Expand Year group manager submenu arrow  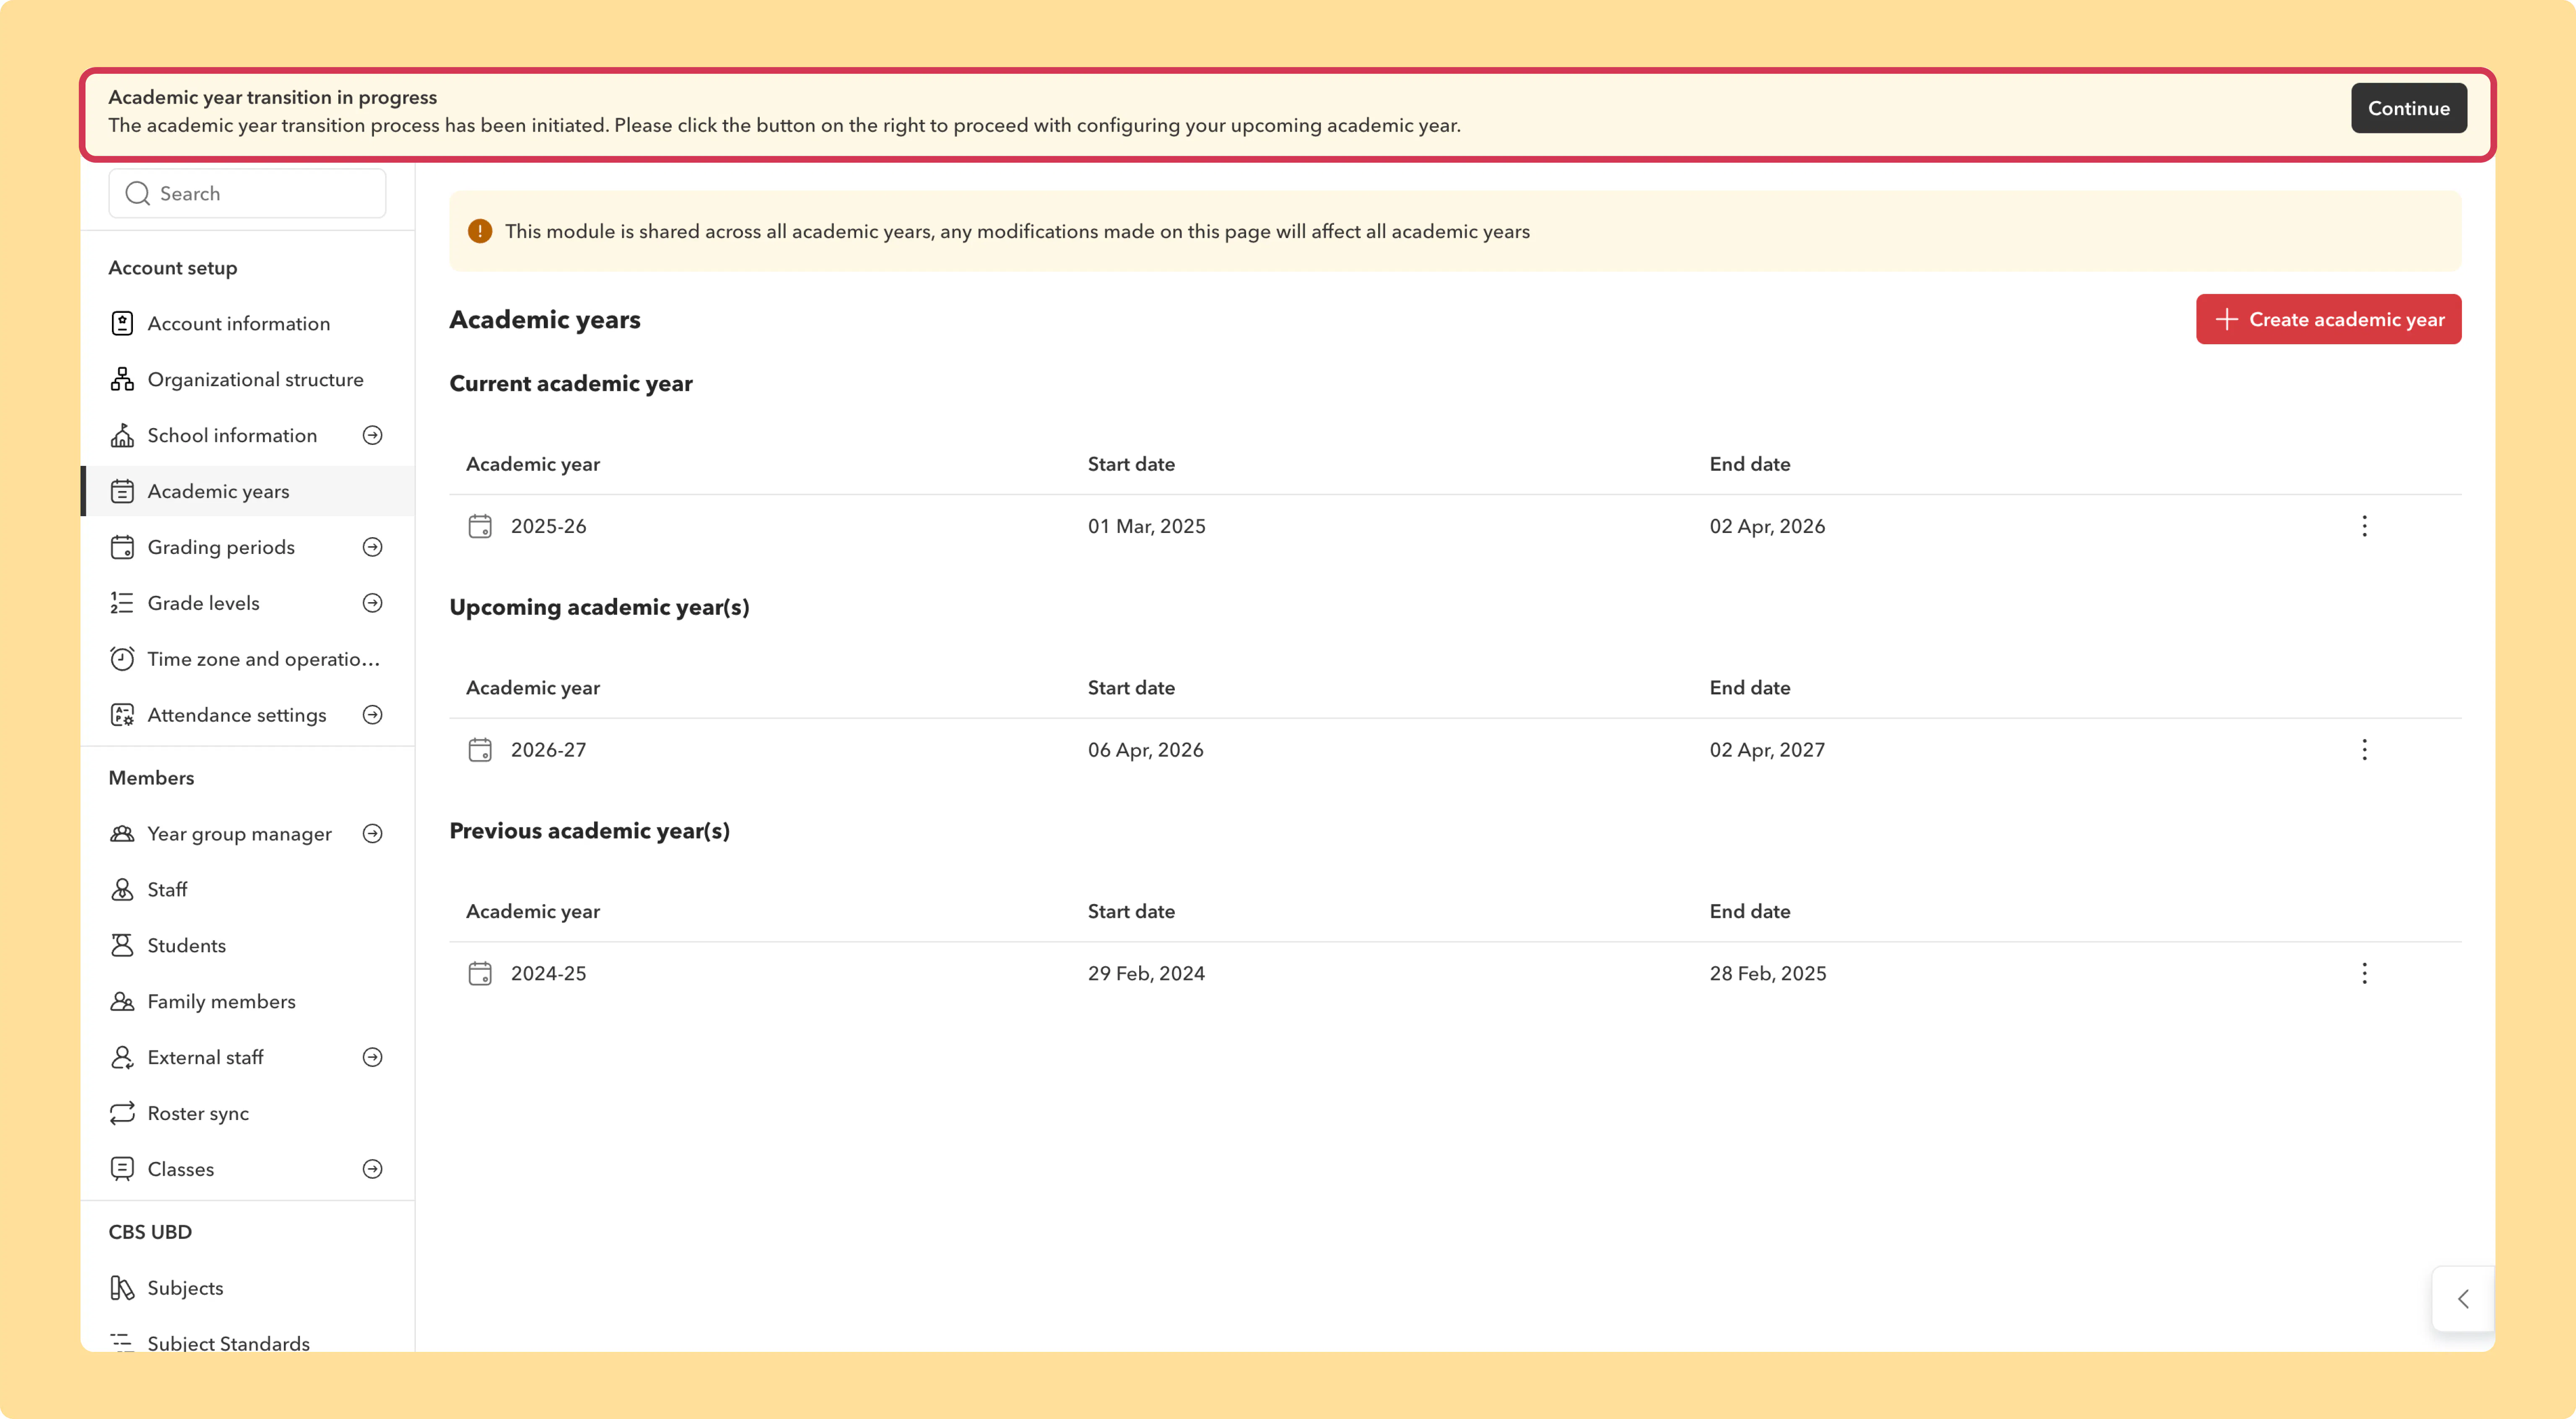tap(372, 834)
